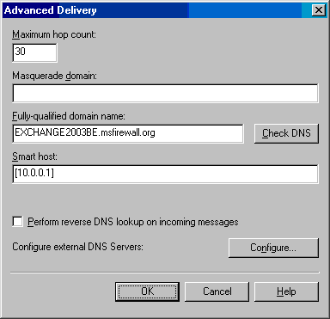Viewport: 330px width, 319px height.
Task: Click inside the Masquerade domain field
Action: (165, 93)
